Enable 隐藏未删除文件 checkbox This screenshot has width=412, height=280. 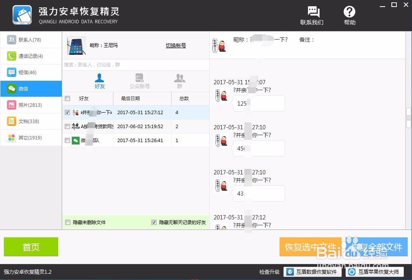(68, 222)
